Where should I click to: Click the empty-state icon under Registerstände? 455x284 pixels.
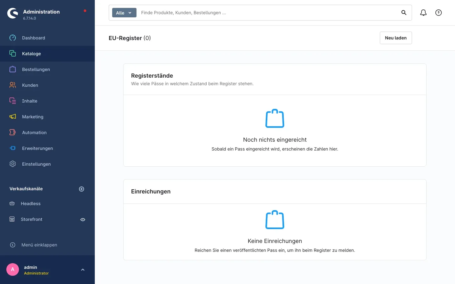tap(275, 118)
